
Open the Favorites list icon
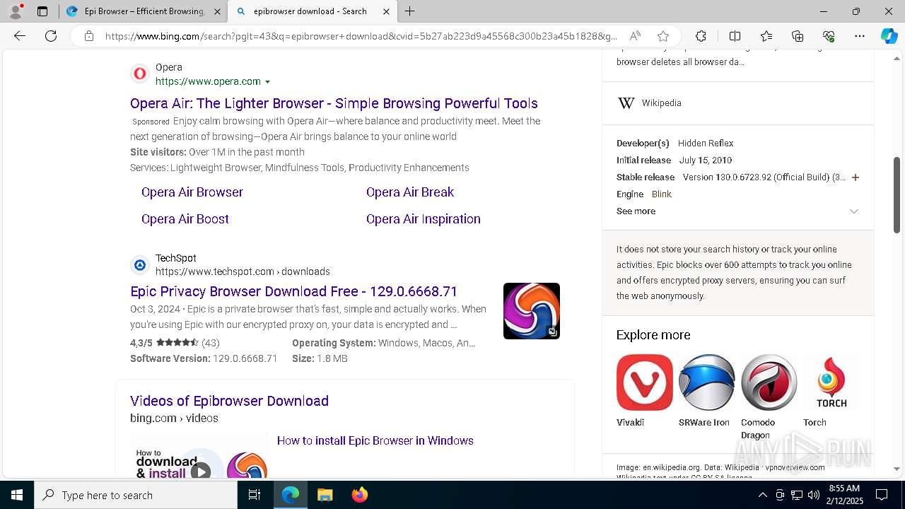[x=766, y=36]
